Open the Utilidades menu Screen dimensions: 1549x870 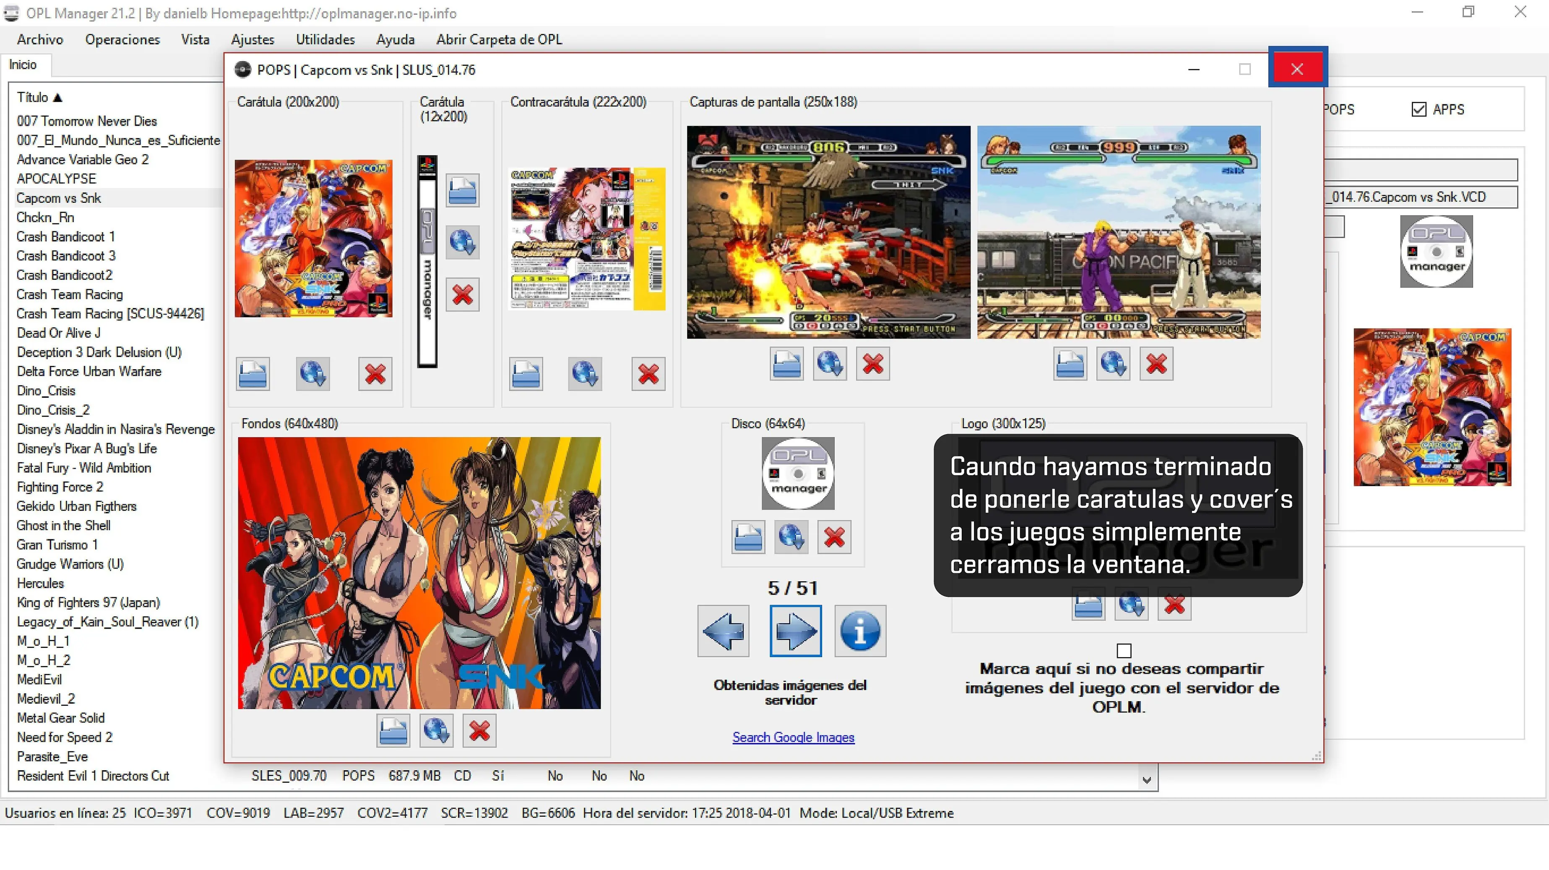click(325, 40)
